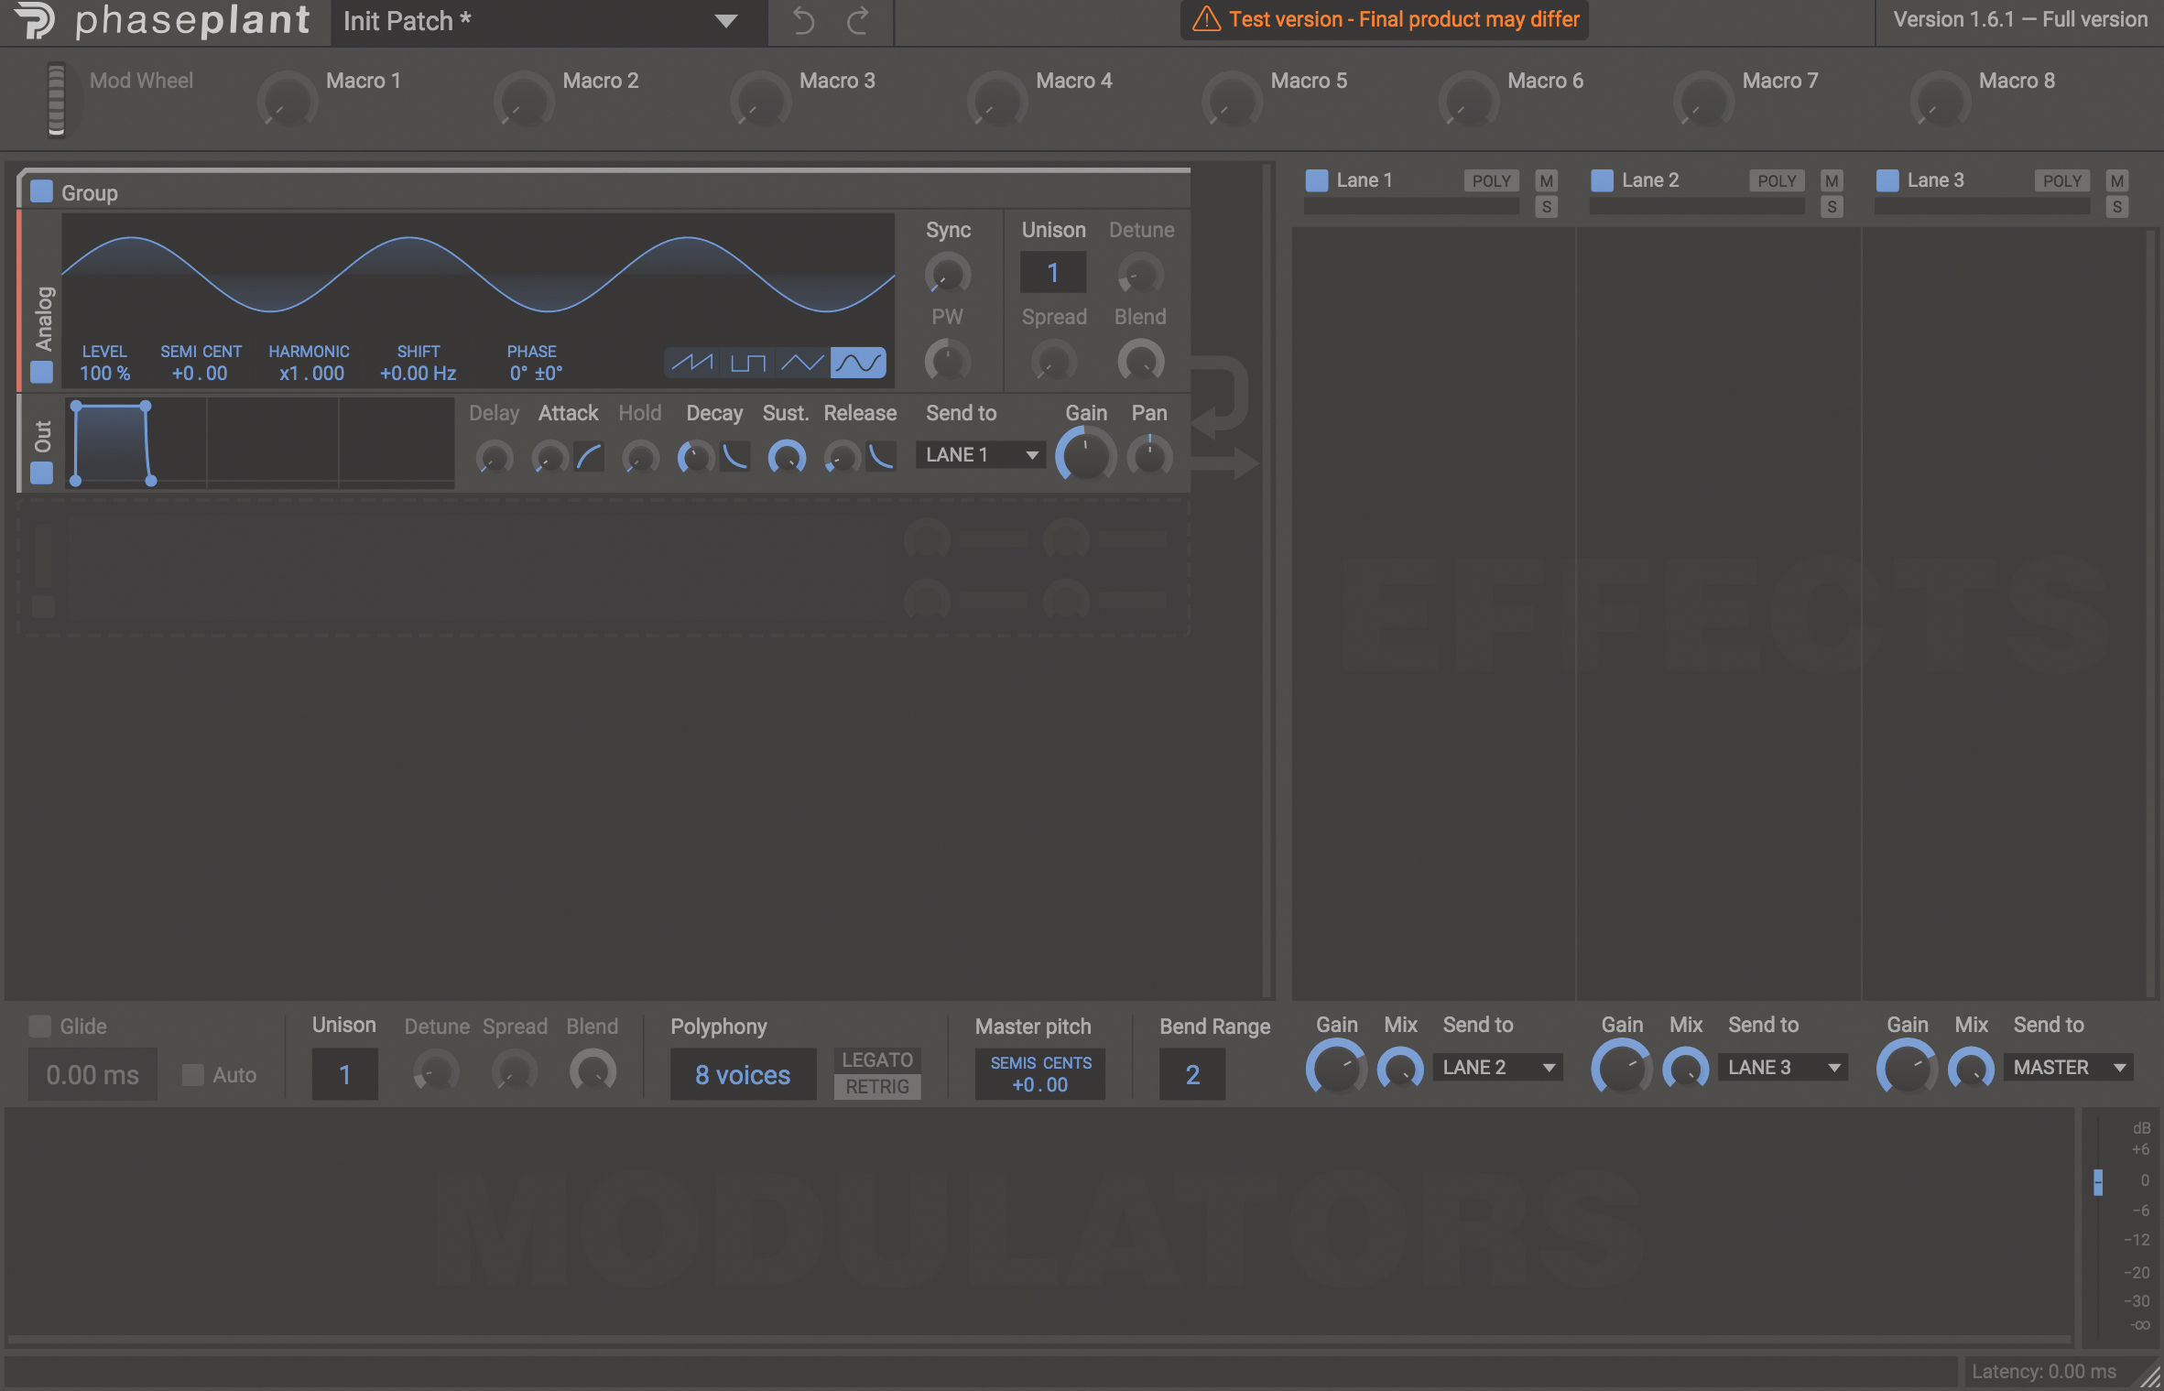Click the ADSR envelope display
2164x1391 pixels.
[260, 443]
